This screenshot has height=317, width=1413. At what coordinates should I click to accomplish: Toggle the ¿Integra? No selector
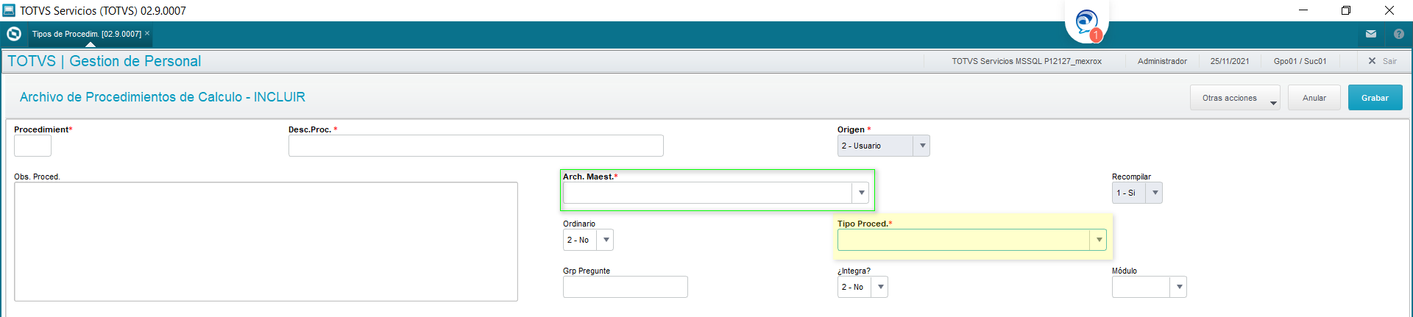click(x=863, y=287)
